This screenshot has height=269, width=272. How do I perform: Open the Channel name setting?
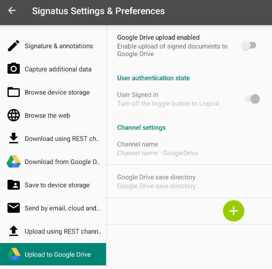point(157,149)
